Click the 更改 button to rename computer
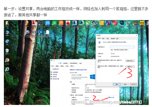 pyautogui.click(x=130, y=67)
